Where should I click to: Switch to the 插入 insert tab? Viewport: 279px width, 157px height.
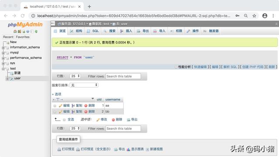point(126,31)
